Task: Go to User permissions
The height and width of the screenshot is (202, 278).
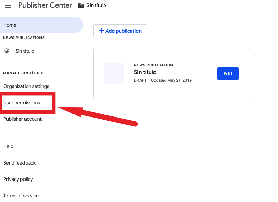Action: click(22, 103)
